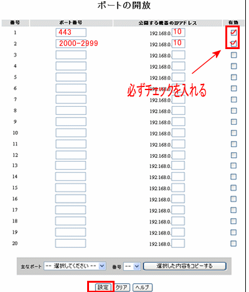
Task: Check the enable box for row 14
Action: click(233, 176)
